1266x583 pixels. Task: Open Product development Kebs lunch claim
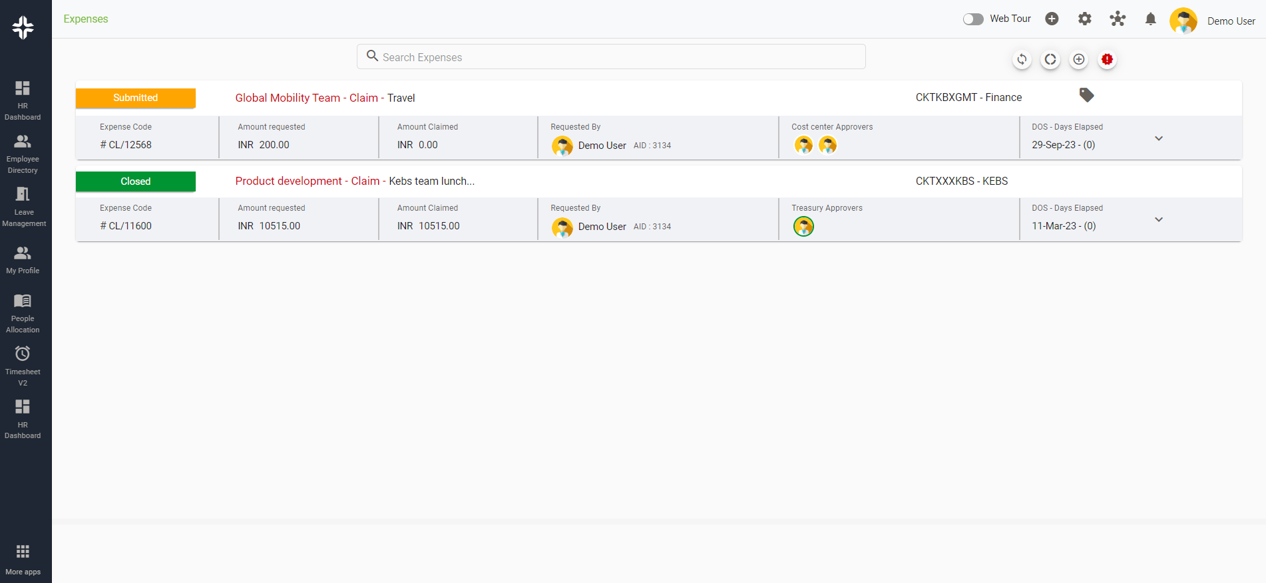point(354,181)
